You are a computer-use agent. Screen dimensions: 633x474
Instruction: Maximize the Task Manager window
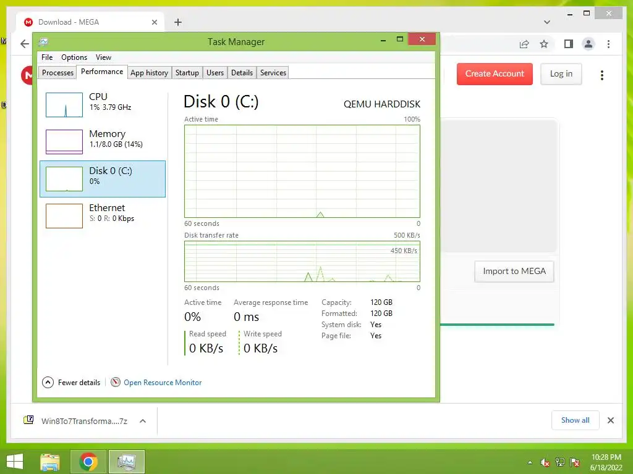tap(400, 39)
